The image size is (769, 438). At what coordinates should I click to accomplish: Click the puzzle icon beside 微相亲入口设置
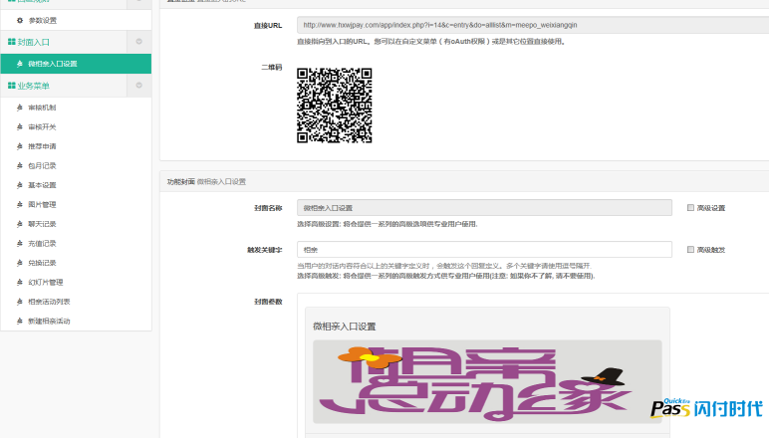pos(20,64)
